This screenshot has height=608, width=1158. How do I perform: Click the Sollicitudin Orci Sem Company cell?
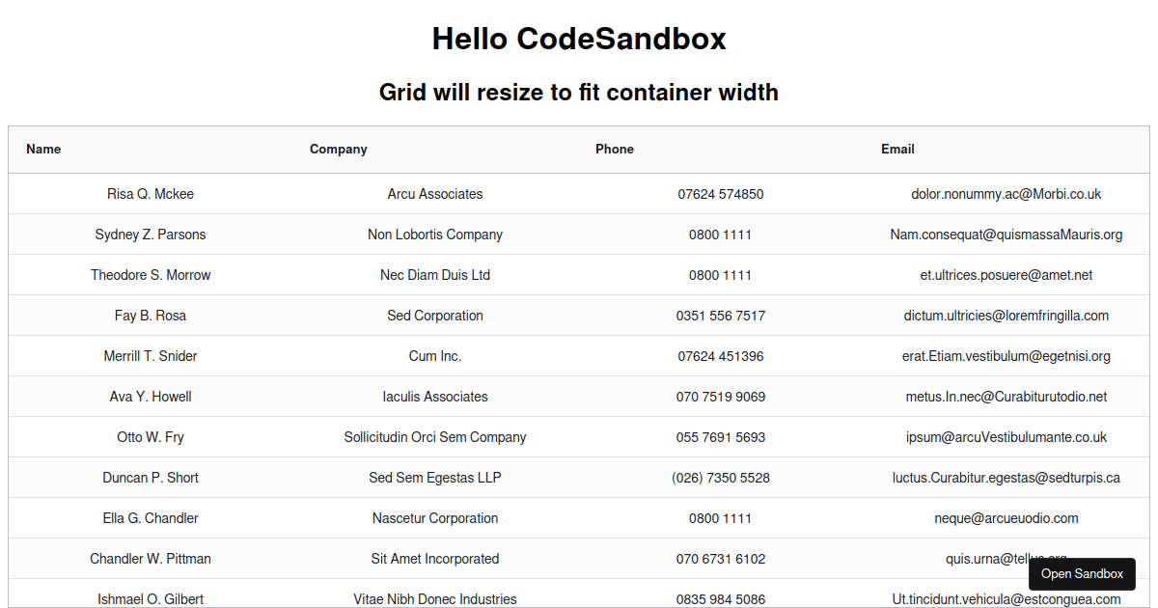[x=435, y=437]
